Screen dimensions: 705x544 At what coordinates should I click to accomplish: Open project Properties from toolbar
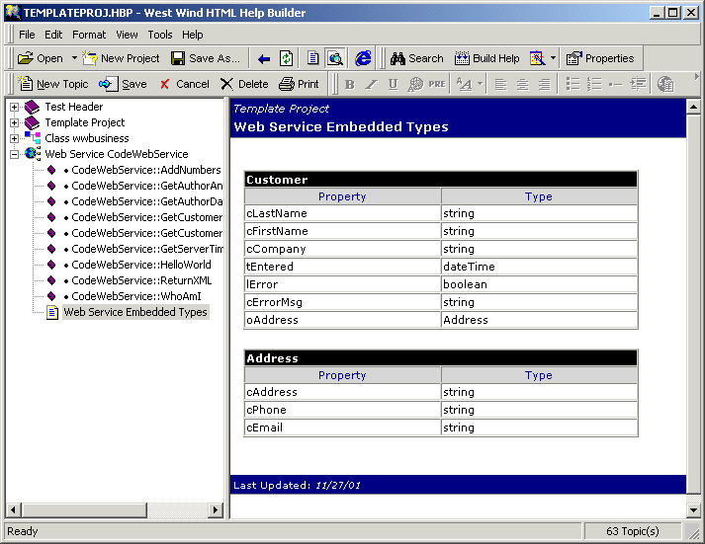pyautogui.click(x=600, y=58)
